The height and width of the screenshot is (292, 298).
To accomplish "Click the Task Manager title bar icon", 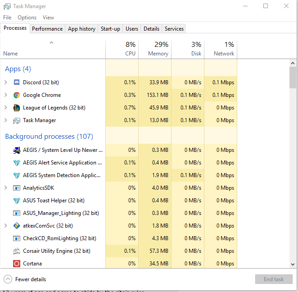I will pos(7,6).
